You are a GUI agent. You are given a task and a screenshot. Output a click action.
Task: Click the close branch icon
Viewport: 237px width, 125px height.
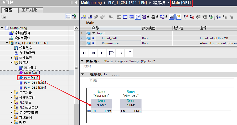(128, 53)
